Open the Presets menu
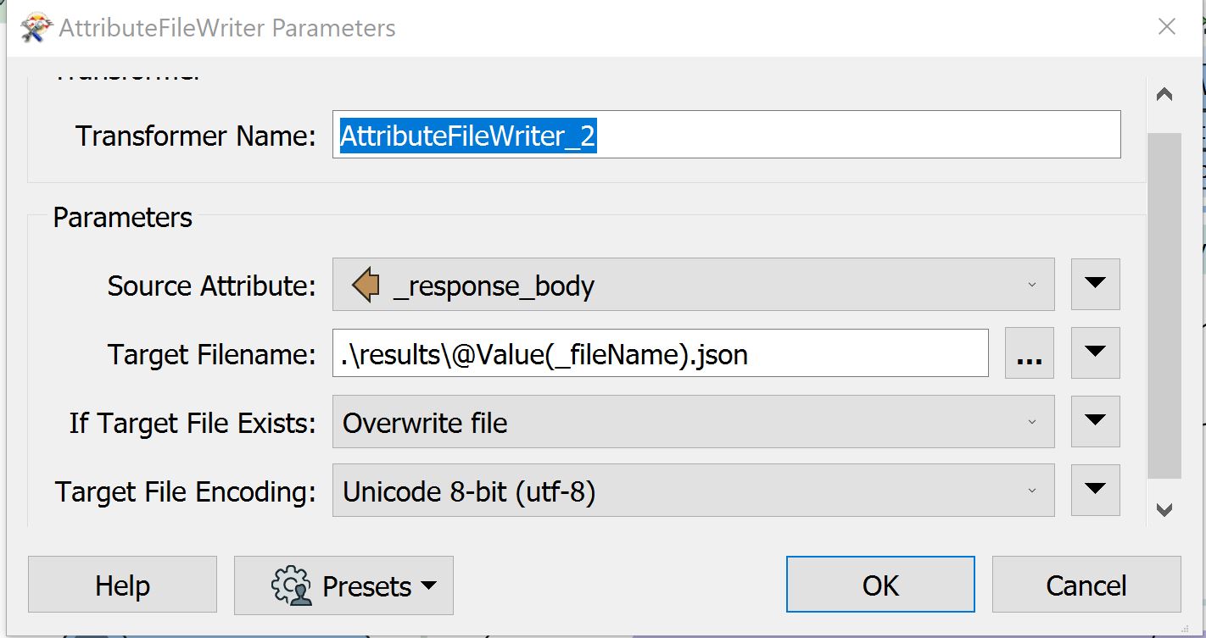This screenshot has height=638, width=1206. [343, 585]
